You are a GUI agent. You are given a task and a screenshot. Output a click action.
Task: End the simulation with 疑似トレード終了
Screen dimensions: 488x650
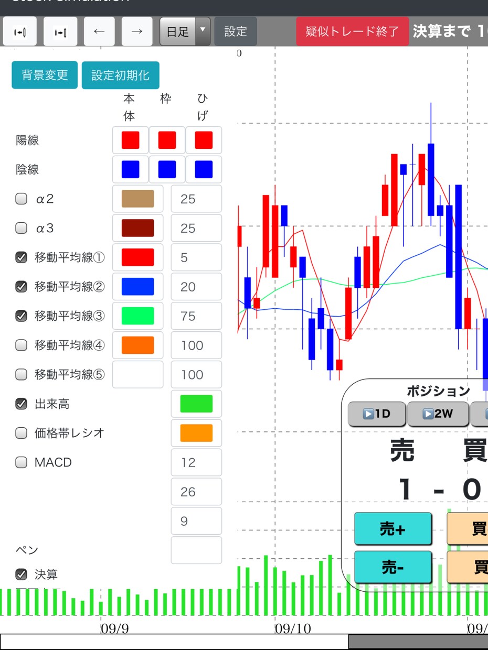tap(352, 31)
